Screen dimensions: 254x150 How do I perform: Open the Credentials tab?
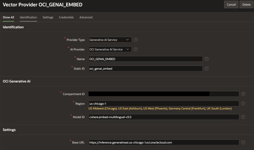click(x=66, y=17)
